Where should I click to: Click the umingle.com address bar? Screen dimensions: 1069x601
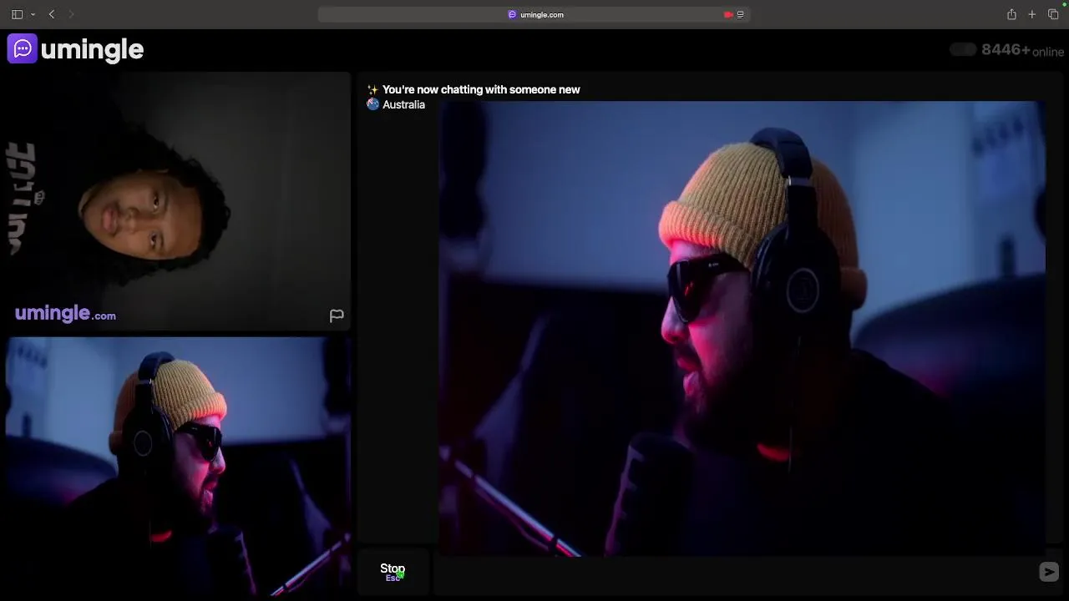click(x=534, y=14)
